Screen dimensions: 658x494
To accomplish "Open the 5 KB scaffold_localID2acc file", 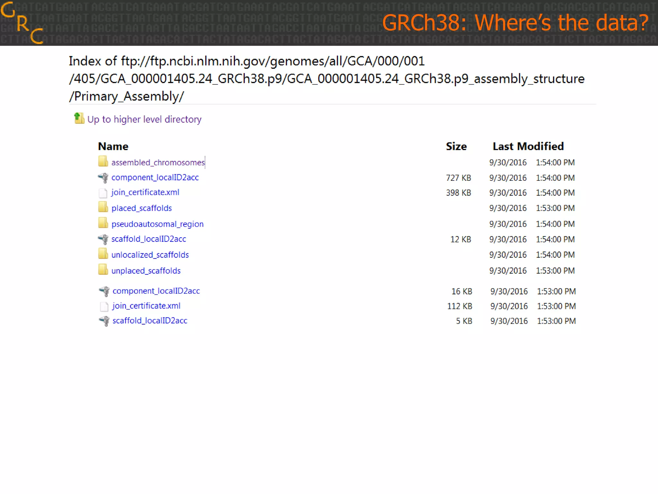I will (x=150, y=321).
